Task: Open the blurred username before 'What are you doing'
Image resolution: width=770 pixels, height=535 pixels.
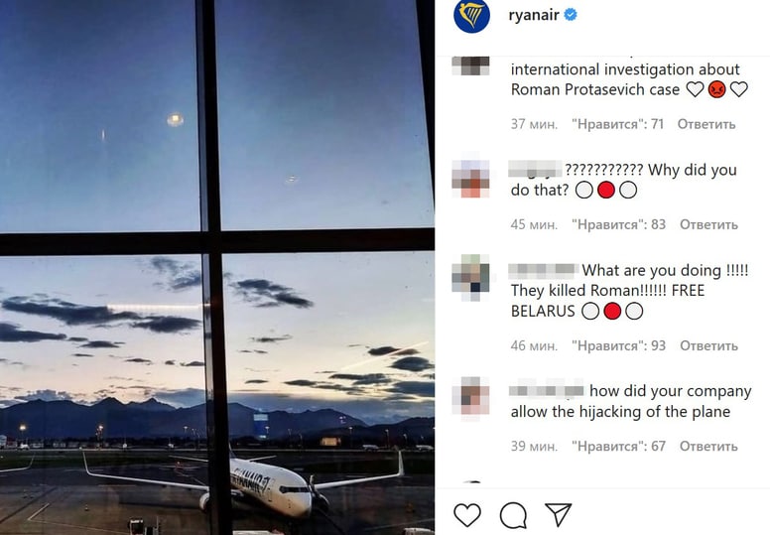Action: pyautogui.click(x=544, y=270)
